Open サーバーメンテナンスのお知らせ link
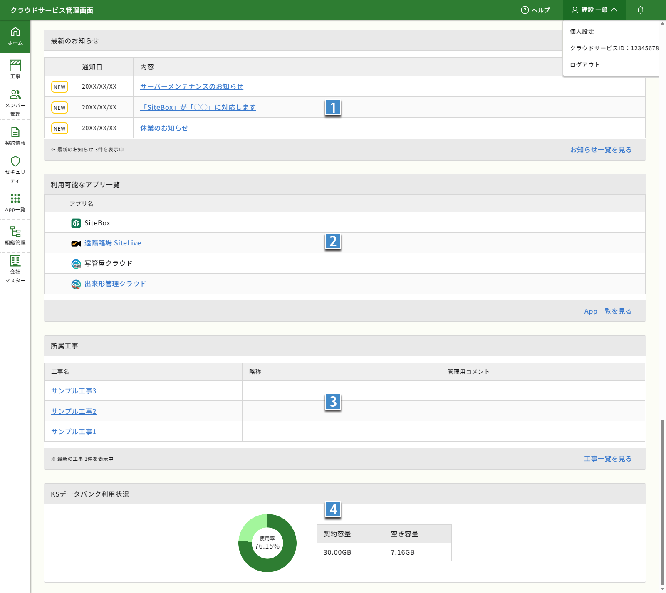The width and height of the screenshot is (666, 593). 191,86
